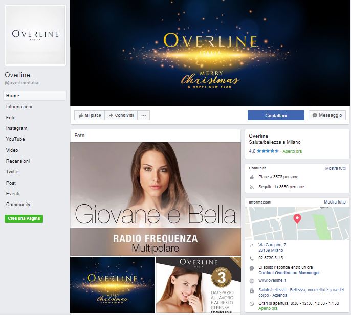Click the @overlineitalia username
This screenshot has width=351, height=315.
21,83
